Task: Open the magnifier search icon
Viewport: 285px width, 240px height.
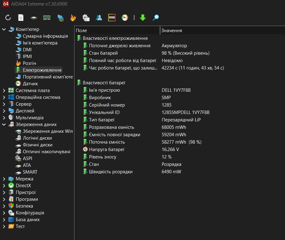Action: (155, 18)
